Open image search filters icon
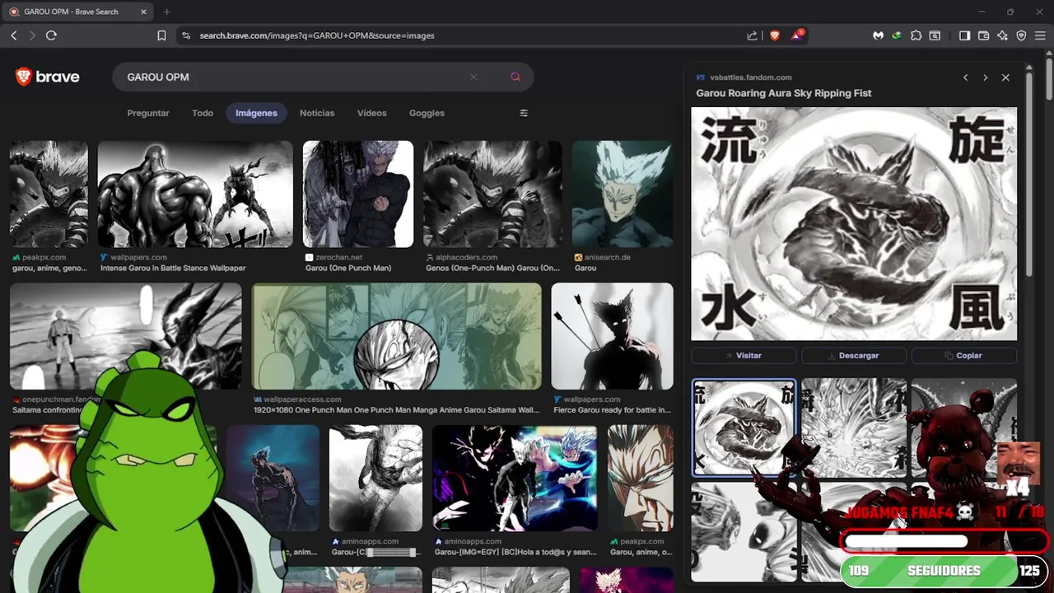Image resolution: width=1054 pixels, height=593 pixels. coord(524,113)
